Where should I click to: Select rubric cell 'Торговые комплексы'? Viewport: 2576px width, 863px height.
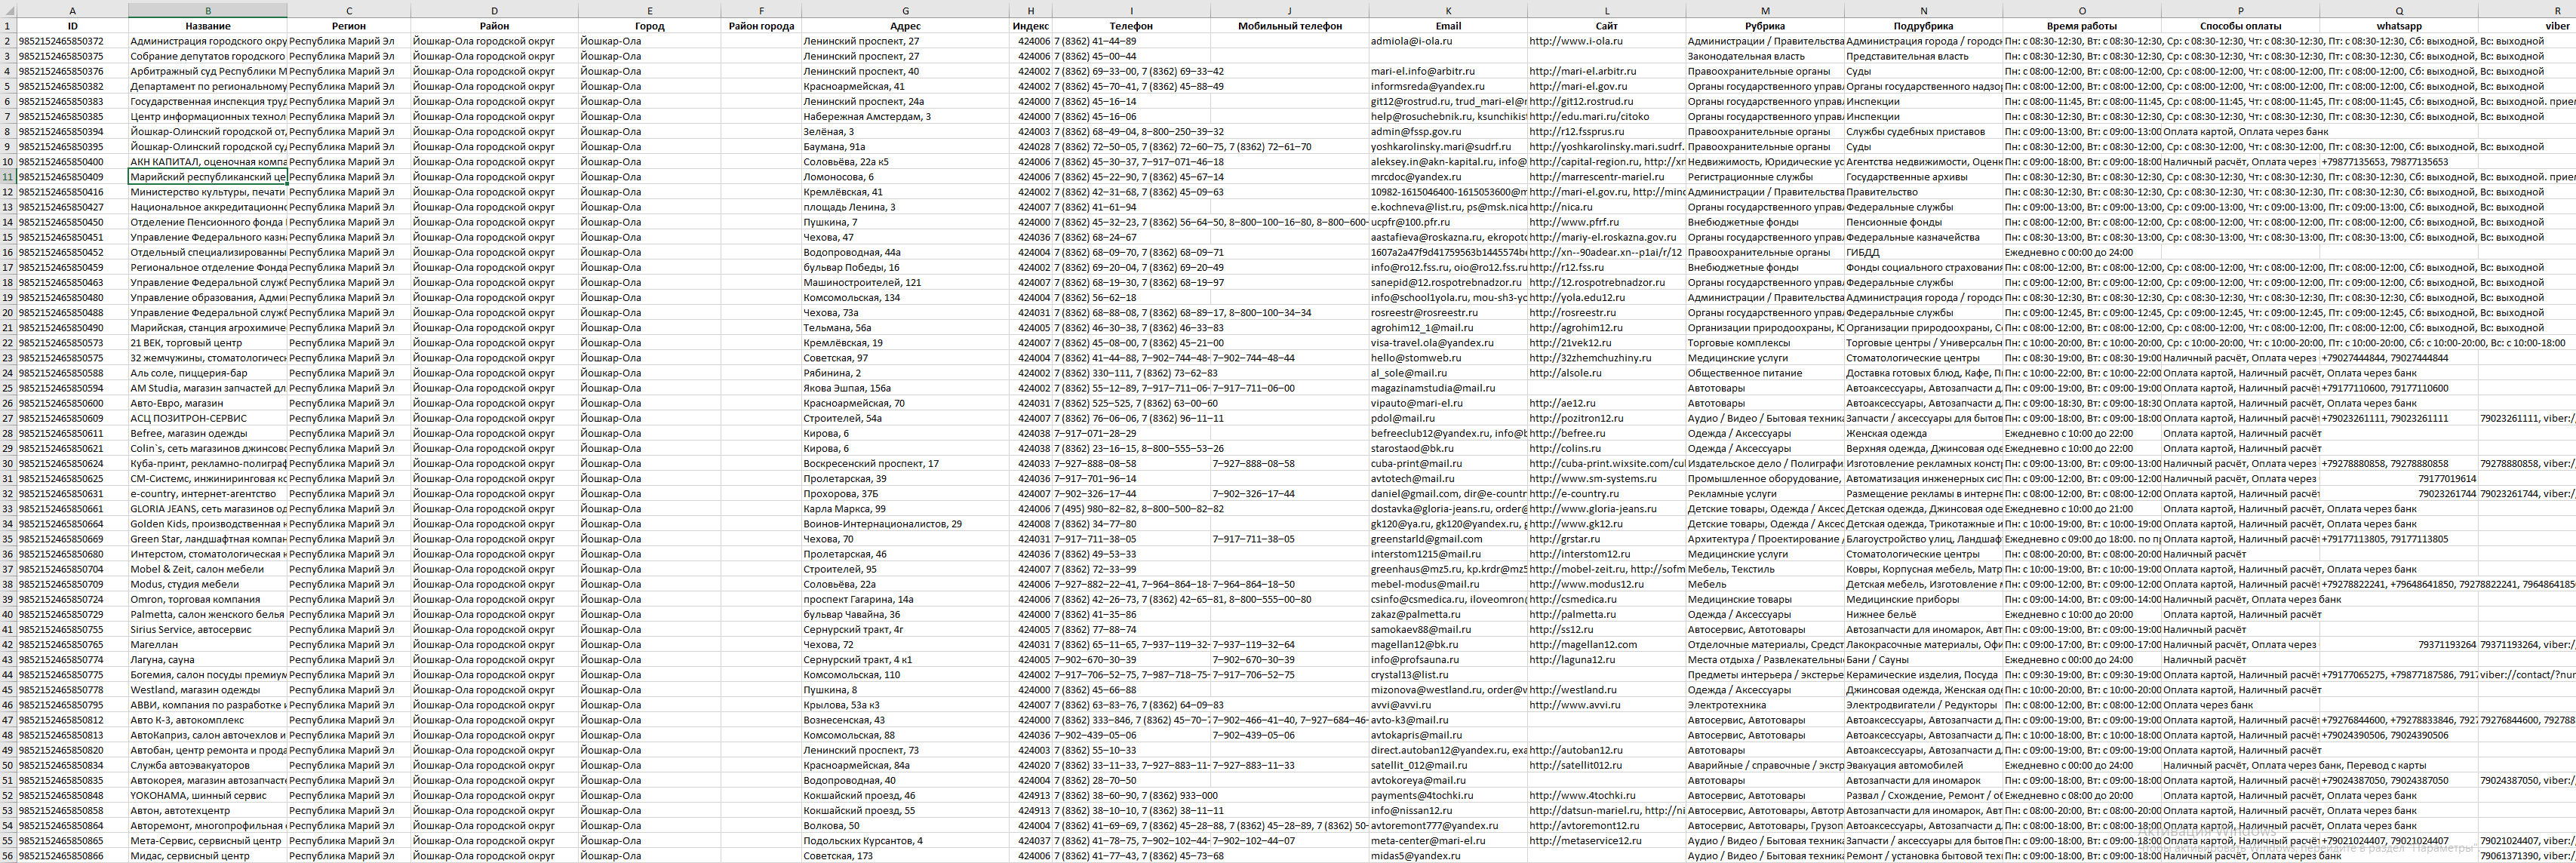(x=1765, y=343)
